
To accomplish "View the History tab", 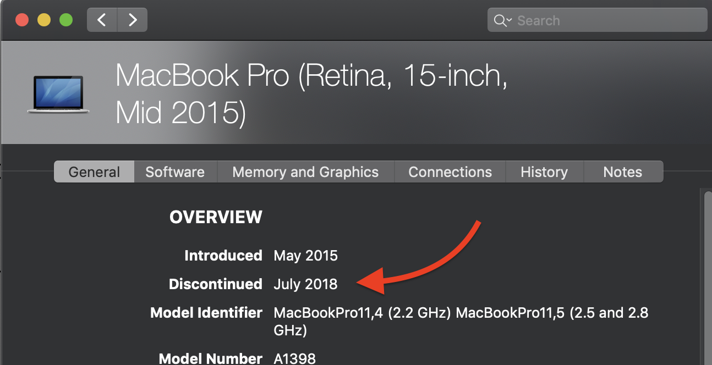I will (544, 172).
